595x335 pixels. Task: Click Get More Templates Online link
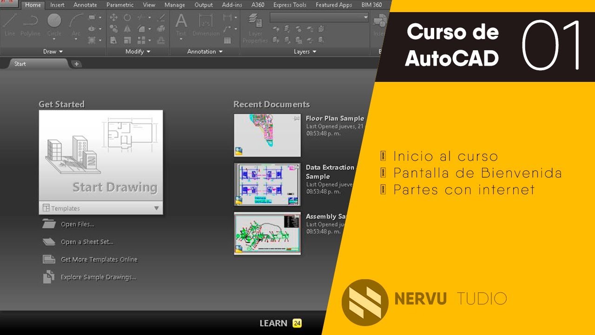pyautogui.click(x=99, y=260)
